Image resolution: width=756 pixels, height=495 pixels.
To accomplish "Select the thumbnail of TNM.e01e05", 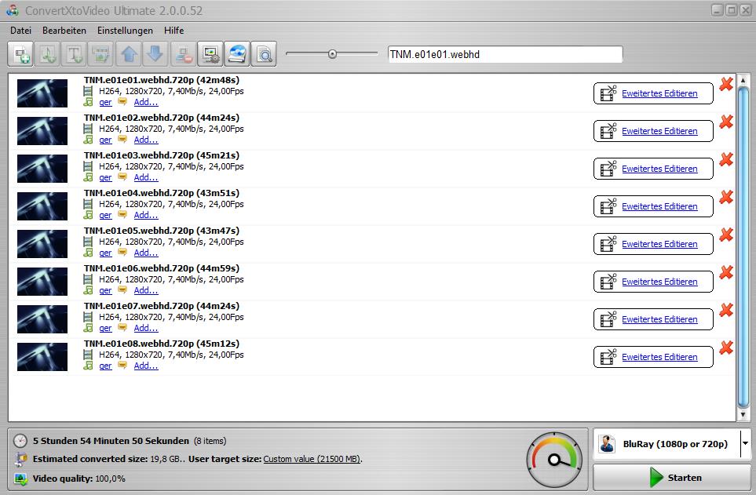I will click(x=42, y=244).
